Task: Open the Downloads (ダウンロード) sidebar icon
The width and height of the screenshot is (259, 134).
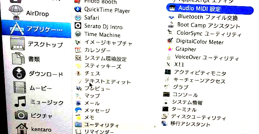Action: tap(19, 73)
